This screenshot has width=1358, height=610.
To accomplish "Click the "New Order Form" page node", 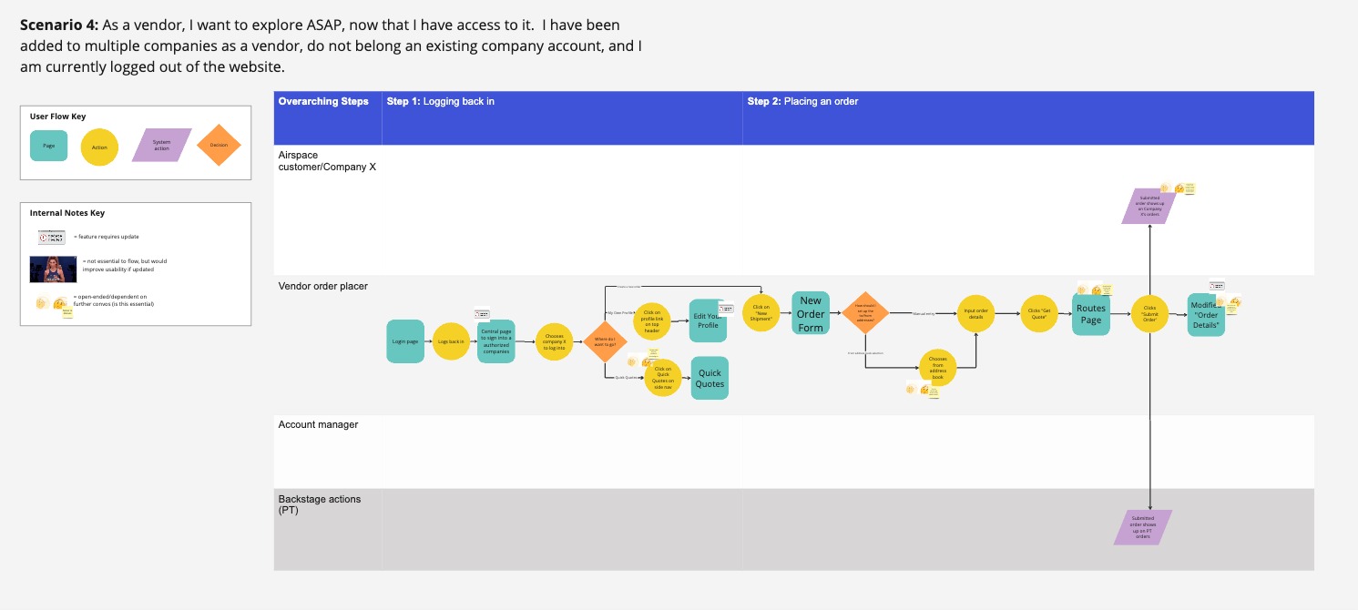I will tap(811, 314).
